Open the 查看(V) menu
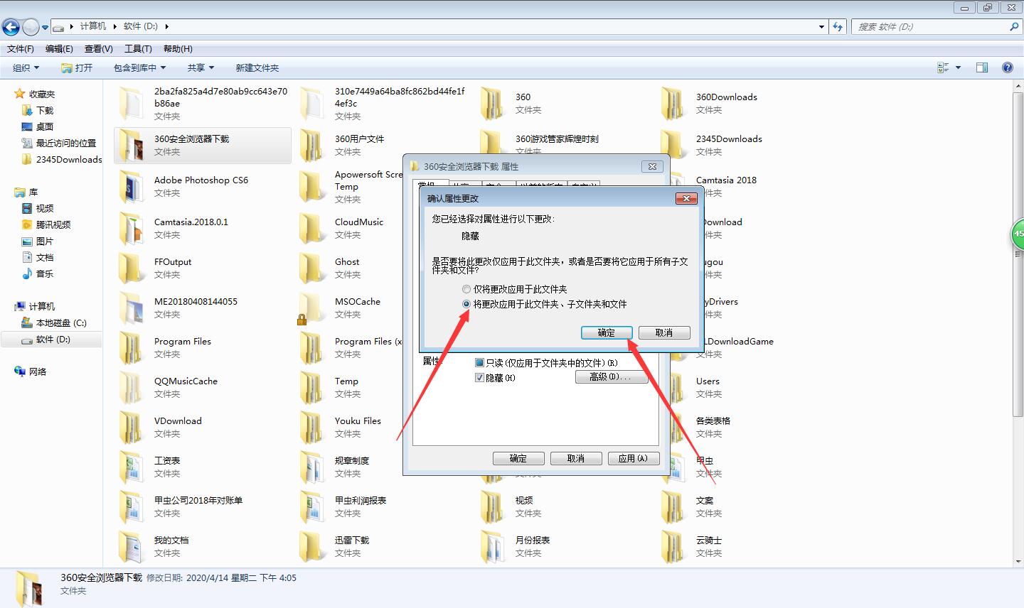 click(99, 49)
